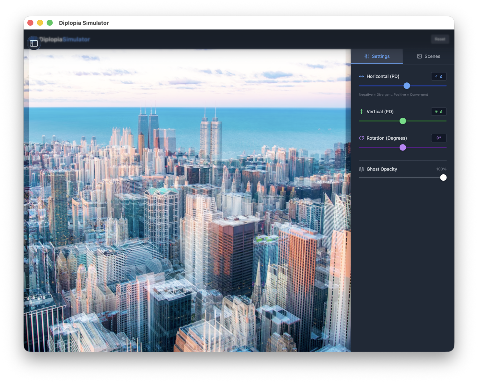Open the Scenes tab
The height and width of the screenshot is (383, 478).
click(429, 56)
